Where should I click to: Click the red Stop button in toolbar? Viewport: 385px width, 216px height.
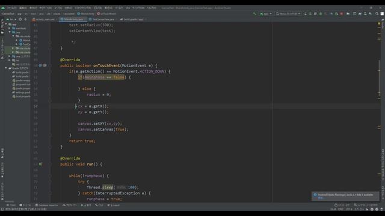pos(342,14)
